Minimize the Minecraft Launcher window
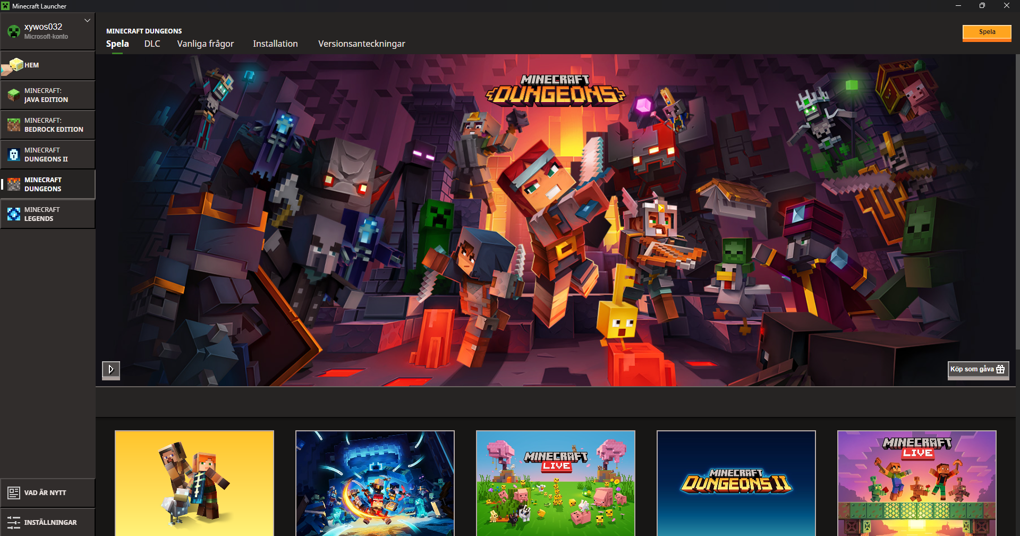1020x536 pixels. [x=958, y=6]
